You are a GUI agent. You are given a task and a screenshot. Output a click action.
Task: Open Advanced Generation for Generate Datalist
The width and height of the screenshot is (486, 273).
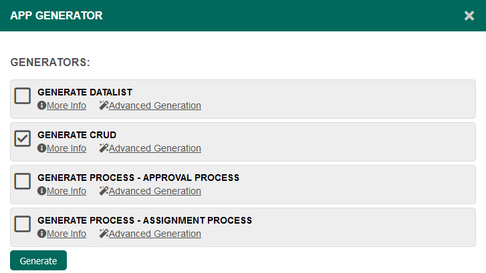(154, 105)
